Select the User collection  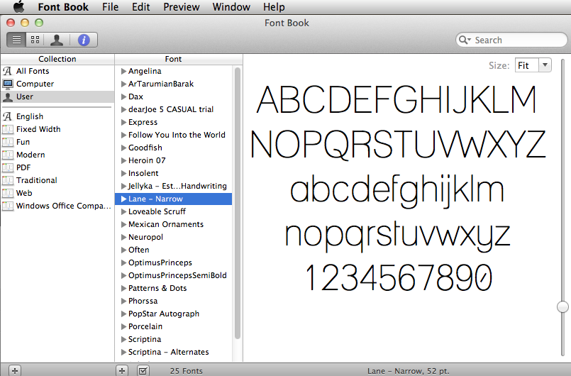click(57, 96)
